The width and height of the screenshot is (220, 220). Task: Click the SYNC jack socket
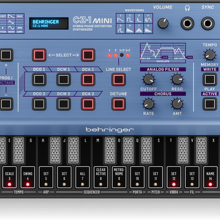(208, 24)
